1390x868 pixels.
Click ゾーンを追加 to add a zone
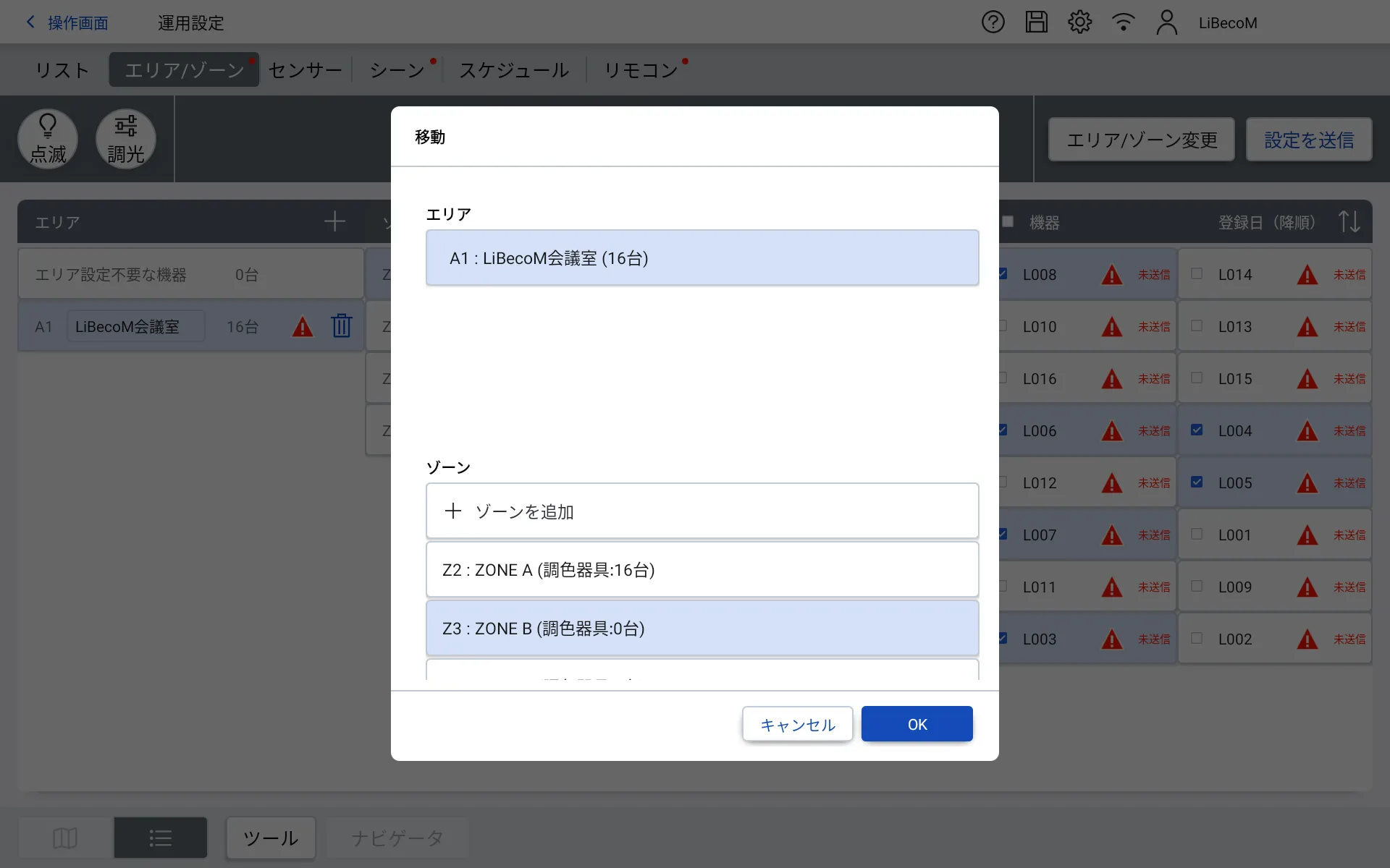[x=702, y=511]
